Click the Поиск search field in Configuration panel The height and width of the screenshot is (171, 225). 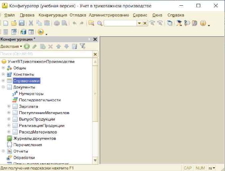coord(46,54)
